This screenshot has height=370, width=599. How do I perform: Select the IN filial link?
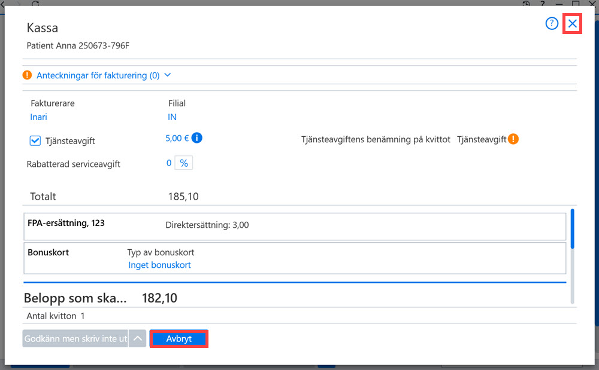tap(173, 117)
